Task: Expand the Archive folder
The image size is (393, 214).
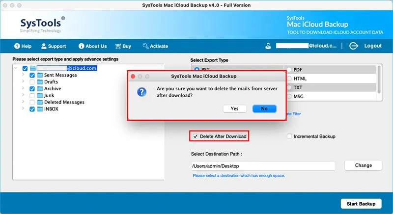Action: click(x=23, y=88)
